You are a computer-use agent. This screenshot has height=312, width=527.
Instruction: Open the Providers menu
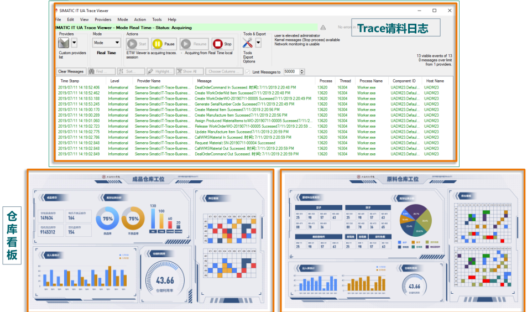pyautogui.click(x=103, y=19)
